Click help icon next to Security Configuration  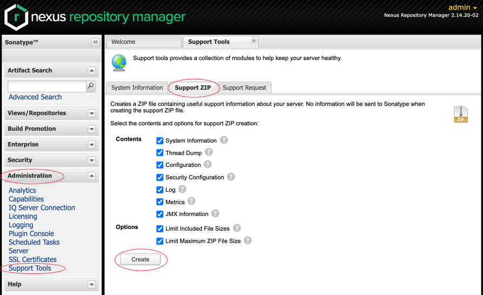231,177
